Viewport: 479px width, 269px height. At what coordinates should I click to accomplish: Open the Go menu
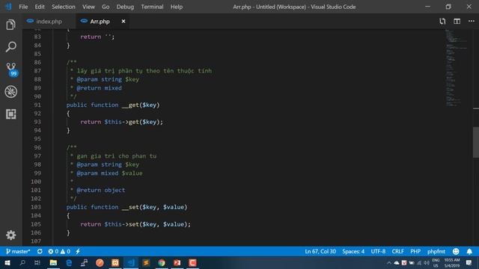click(x=106, y=7)
